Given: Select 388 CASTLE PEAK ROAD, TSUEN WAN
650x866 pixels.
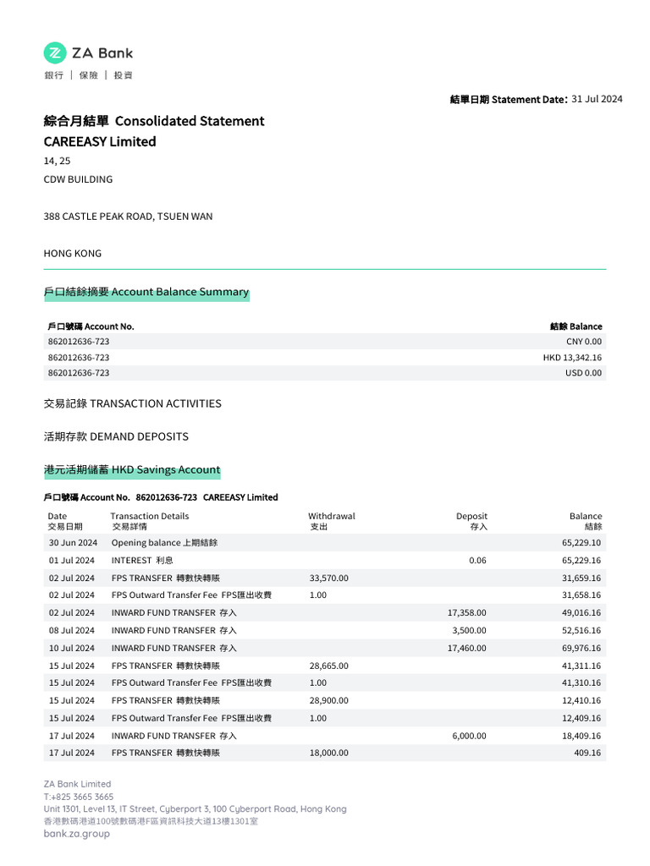Looking at the screenshot, I should 129,216.
